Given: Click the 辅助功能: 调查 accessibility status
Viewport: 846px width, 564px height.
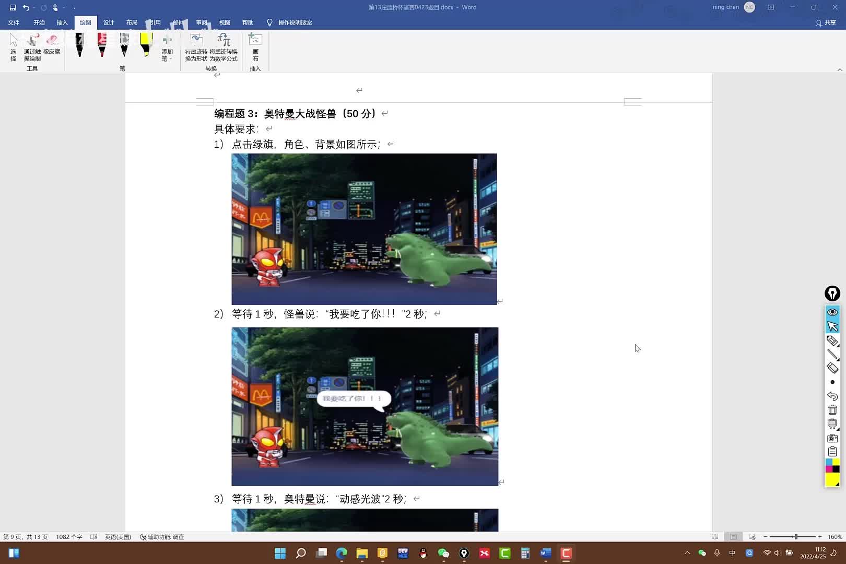Looking at the screenshot, I should tap(162, 537).
